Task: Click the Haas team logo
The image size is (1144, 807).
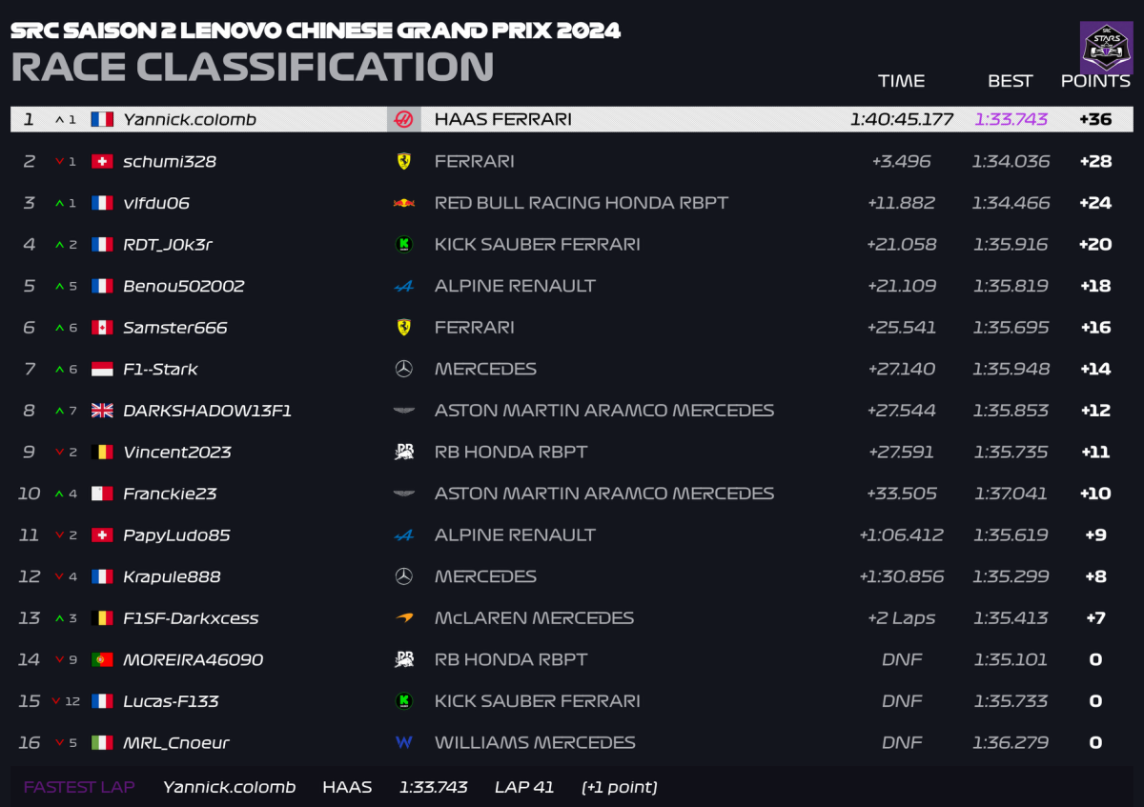Action: pos(403,119)
